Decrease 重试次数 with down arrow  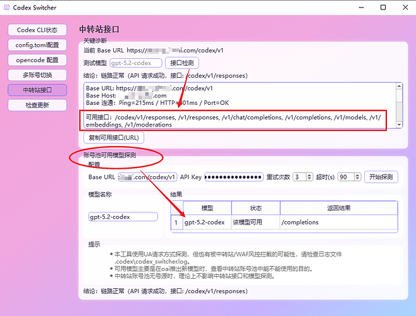[309, 179]
